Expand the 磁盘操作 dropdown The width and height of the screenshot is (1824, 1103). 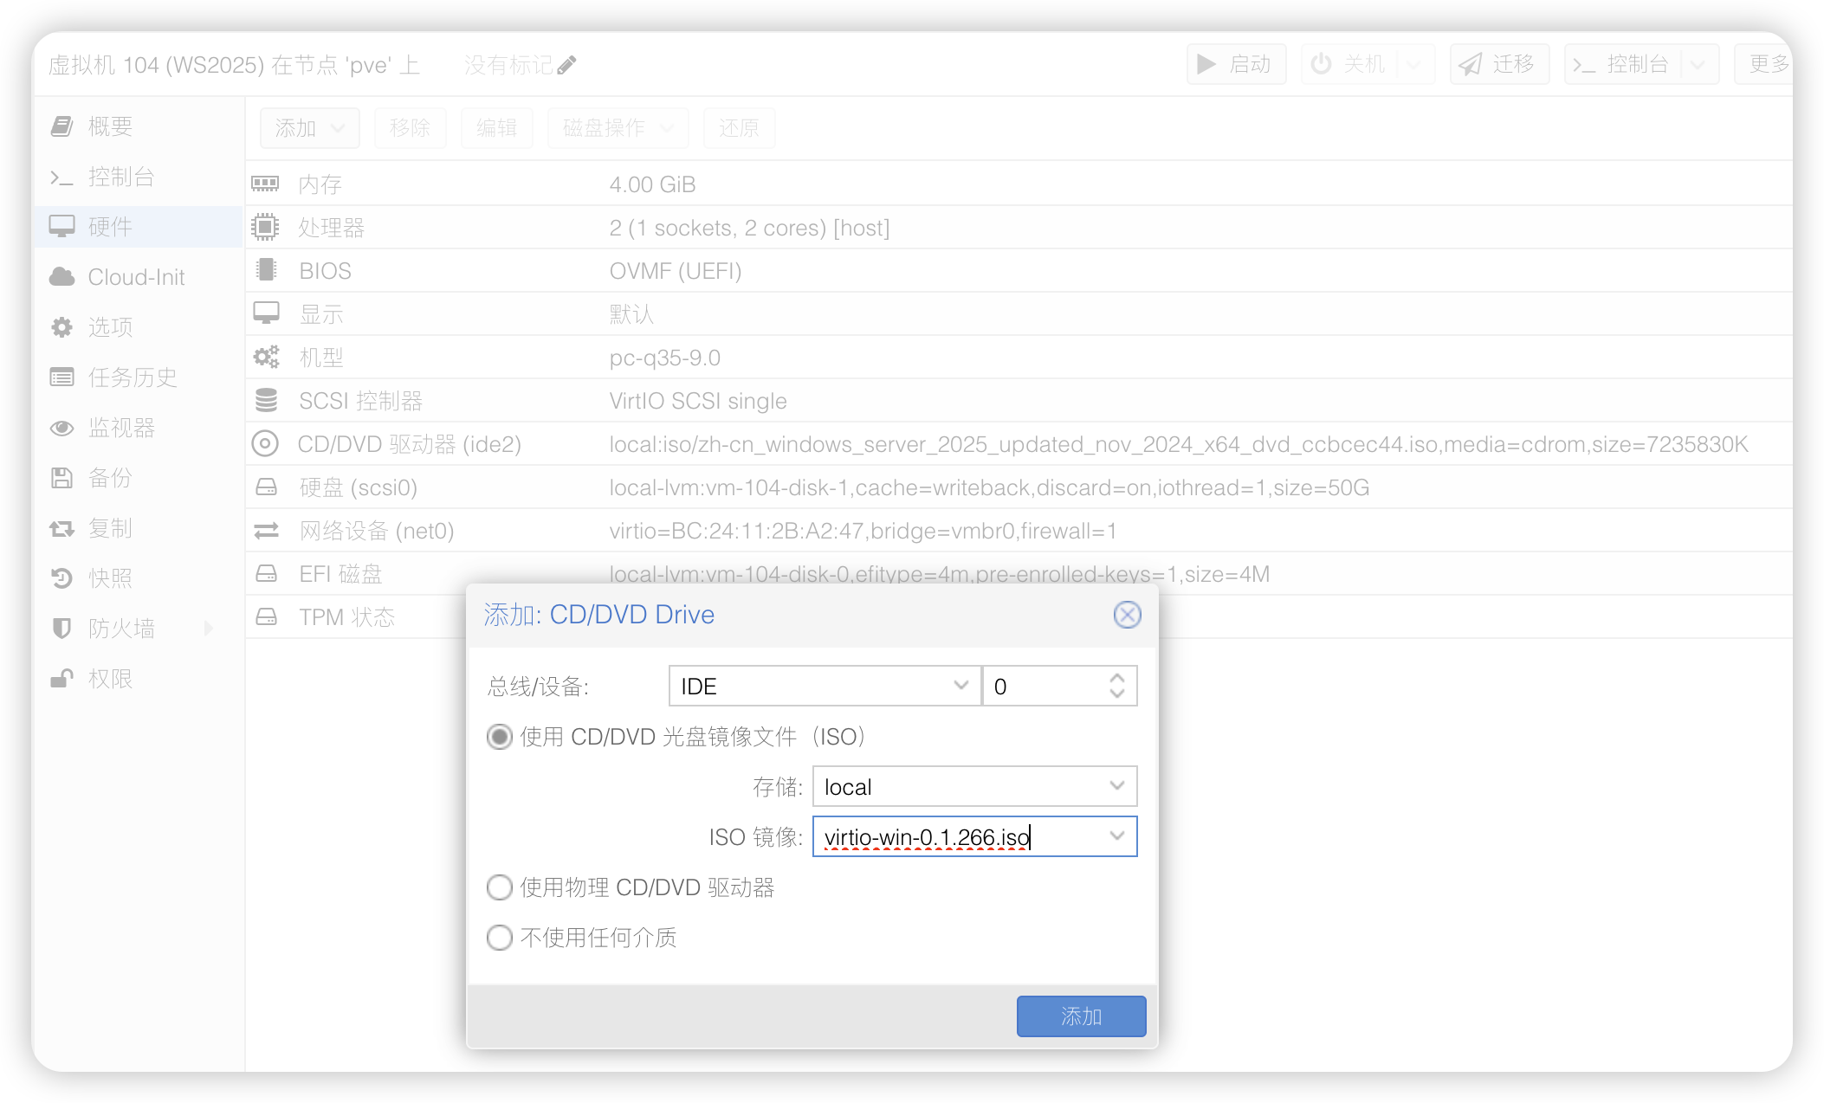[618, 128]
